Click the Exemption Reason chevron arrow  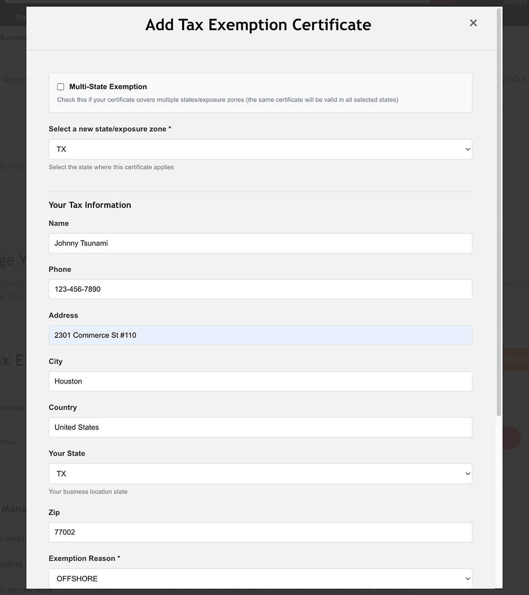[467, 578]
